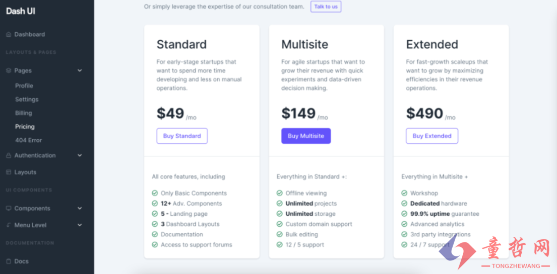This screenshot has height=274, width=557.
Task: Open the Billing page in sidebar
Action: 24,113
